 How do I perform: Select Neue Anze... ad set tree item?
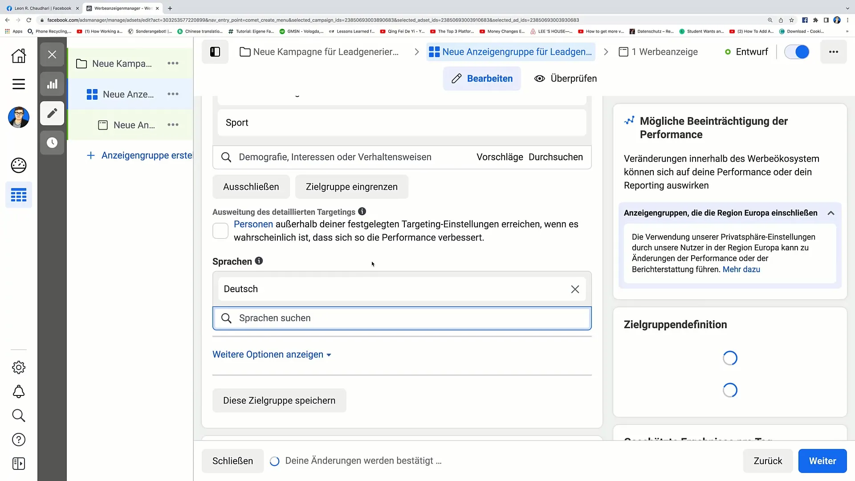(120, 94)
